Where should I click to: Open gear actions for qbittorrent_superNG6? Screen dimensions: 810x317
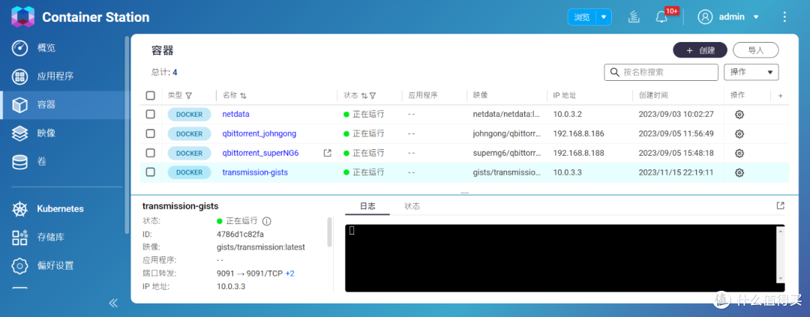[739, 154]
